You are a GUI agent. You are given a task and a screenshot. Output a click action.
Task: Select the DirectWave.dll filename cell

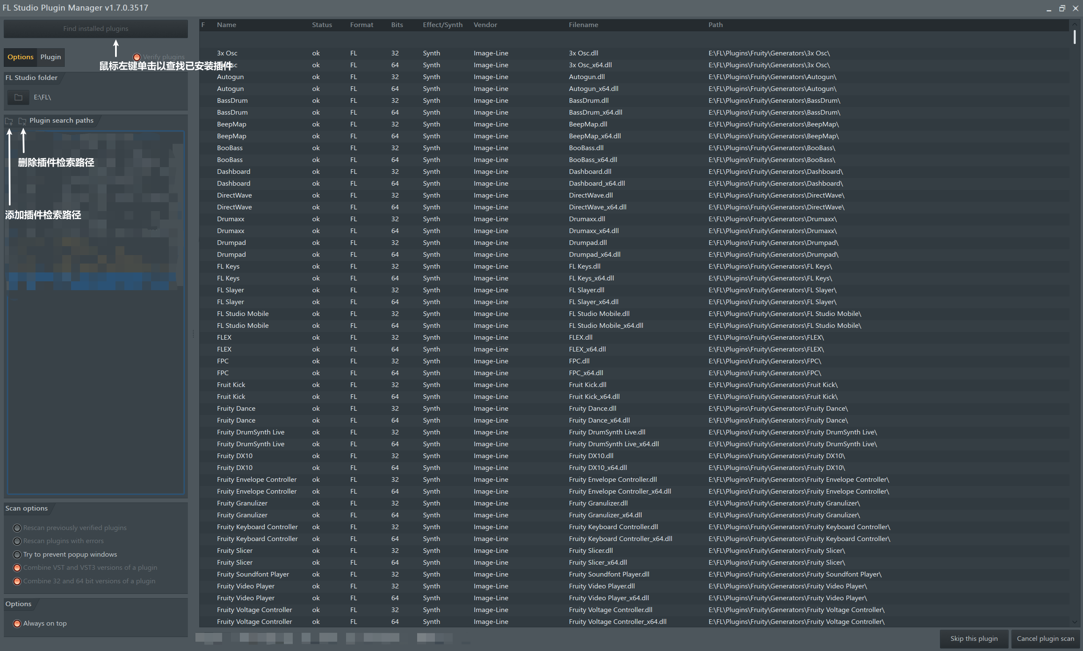point(591,195)
